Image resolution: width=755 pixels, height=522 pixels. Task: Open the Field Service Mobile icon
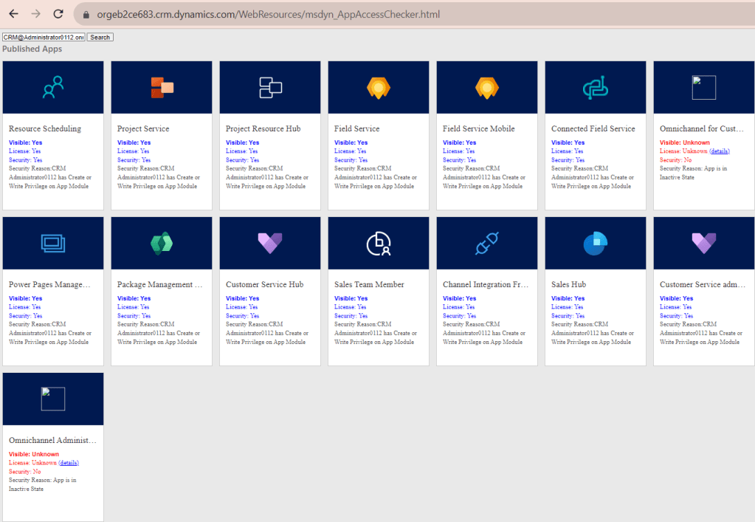[x=487, y=87]
